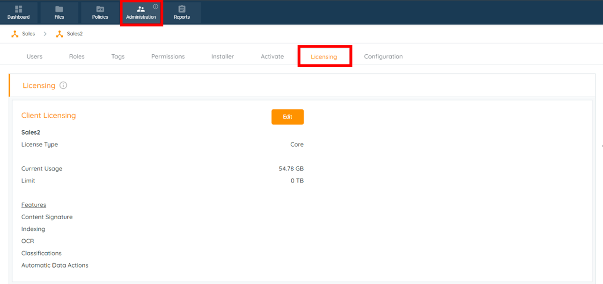Click the info icon beside Licensing heading
The image size is (603, 284).
63,85
